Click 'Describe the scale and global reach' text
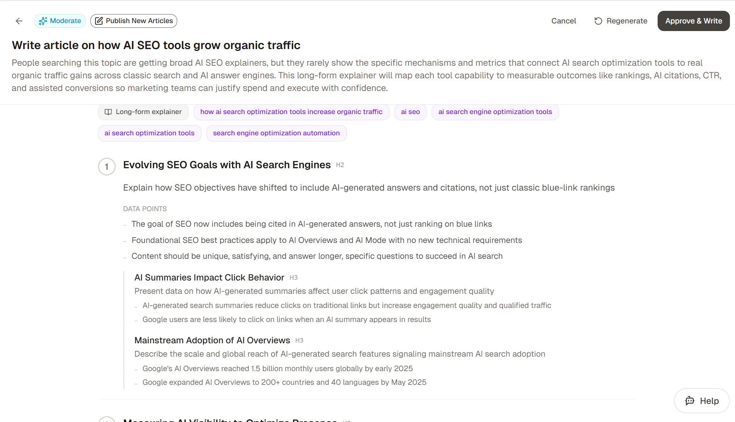Viewport: 735px width, 422px height. pos(340,354)
